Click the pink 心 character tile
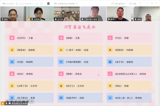 click(x=110, y=74)
